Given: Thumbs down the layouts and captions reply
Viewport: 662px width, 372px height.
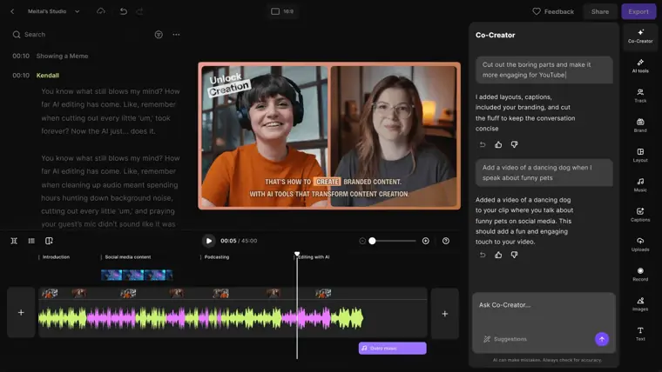Looking at the screenshot, I should (x=514, y=144).
